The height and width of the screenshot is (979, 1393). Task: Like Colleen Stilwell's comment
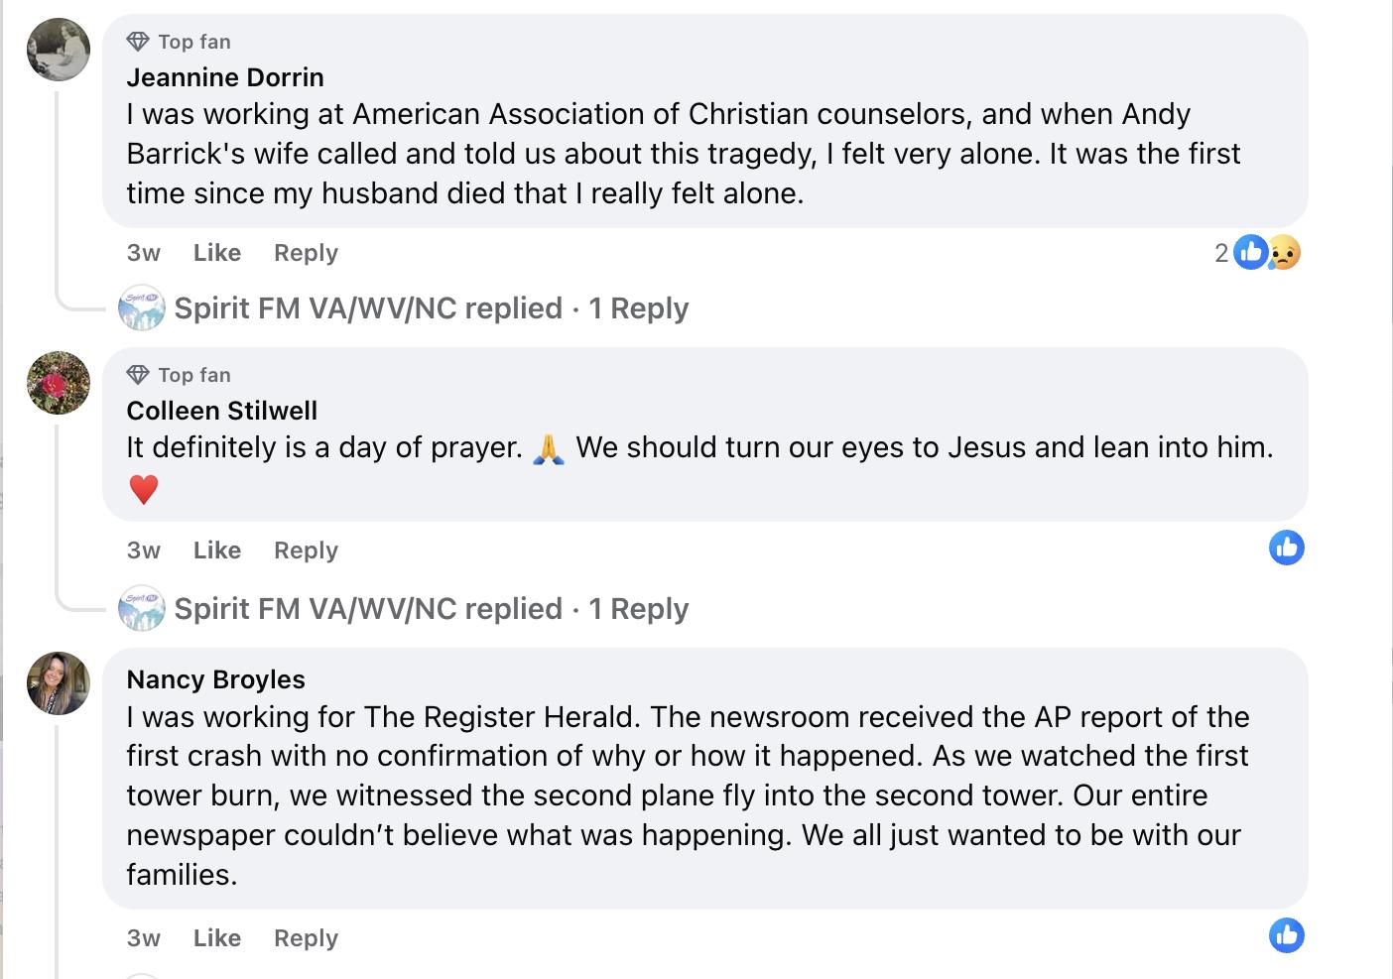tap(217, 551)
